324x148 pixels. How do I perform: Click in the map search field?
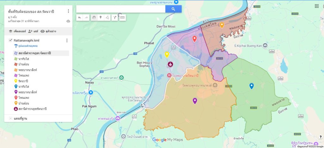pos(121,9)
